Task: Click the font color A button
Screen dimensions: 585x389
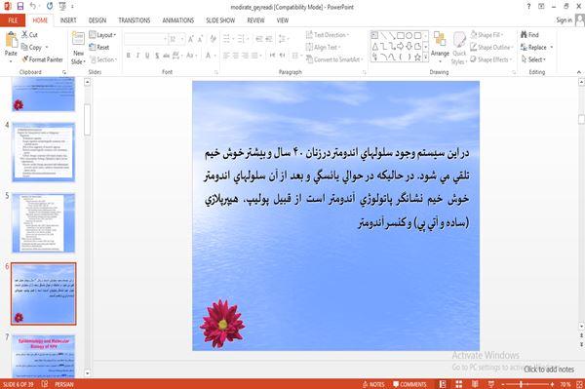Action: (x=209, y=56)
